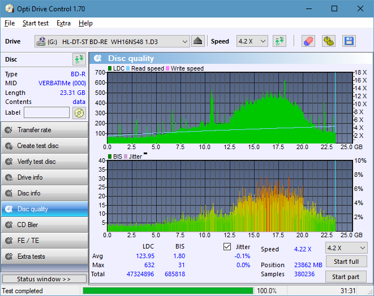This screenshot has width=374, height=296.
Task: Click the Extra tests sidebar icon
Action: click(x=9, y=256)
